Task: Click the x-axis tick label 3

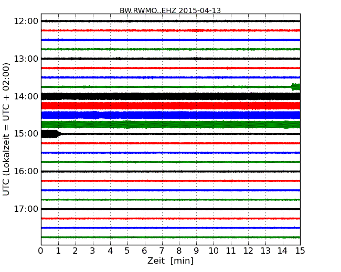Action: 93,251
